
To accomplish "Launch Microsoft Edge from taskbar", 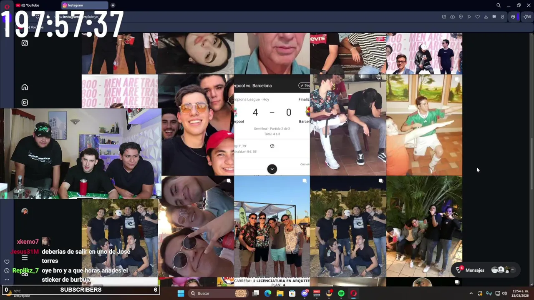I will [268, 293].
